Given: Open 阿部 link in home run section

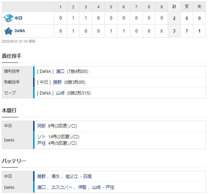Looking at the screenshot, I should (41, 126).
